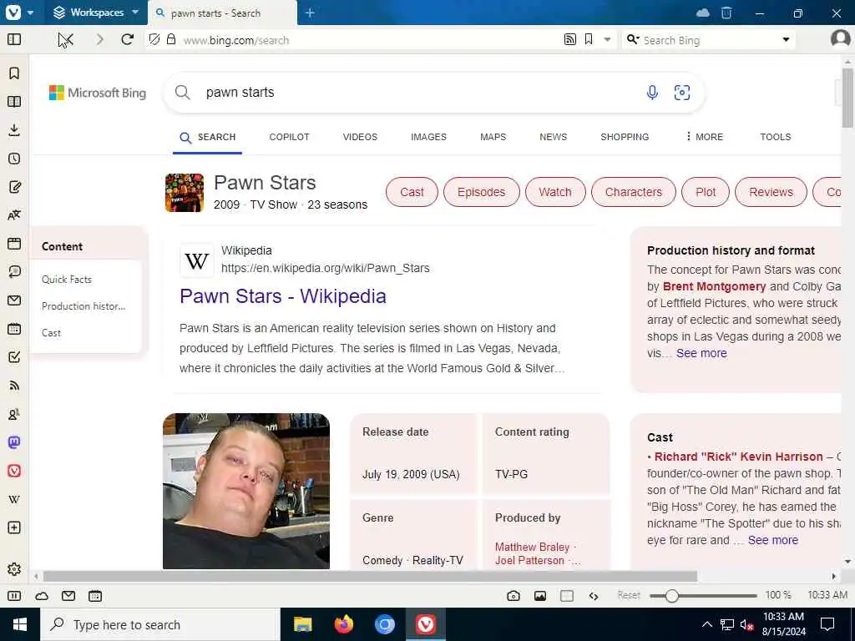Open the Feeds panel
855x641 pixels.
point(14,386)
